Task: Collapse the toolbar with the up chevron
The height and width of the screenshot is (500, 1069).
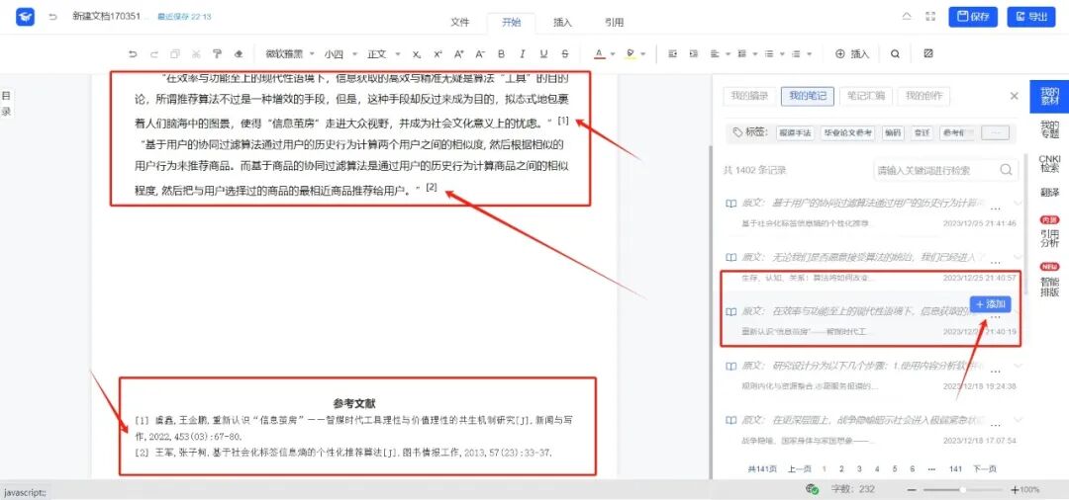Action: click(x=906, y=17)
